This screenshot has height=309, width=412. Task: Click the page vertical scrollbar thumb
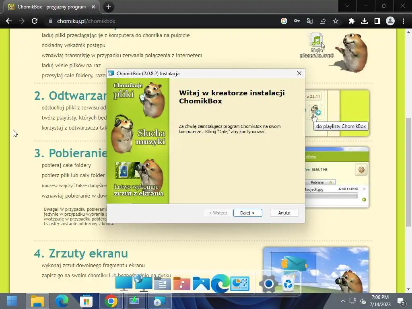(409, 171)
